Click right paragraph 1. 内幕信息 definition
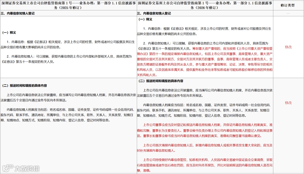Viewport: 304px width, 174px height. coord(204,31)
